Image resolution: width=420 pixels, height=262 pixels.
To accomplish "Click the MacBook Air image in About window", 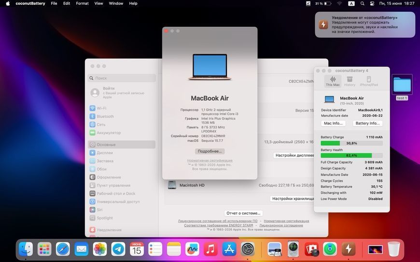I will [210, 67].
